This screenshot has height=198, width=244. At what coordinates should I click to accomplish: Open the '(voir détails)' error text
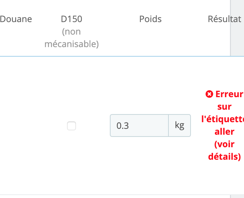224,150
